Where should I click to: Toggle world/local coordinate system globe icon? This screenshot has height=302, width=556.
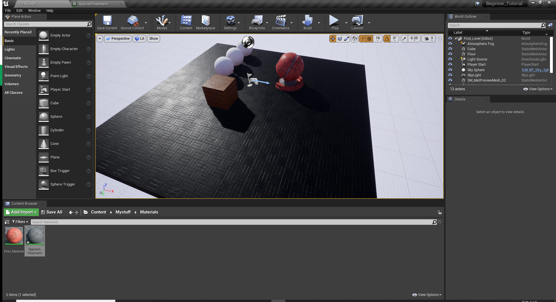point(354,39)
